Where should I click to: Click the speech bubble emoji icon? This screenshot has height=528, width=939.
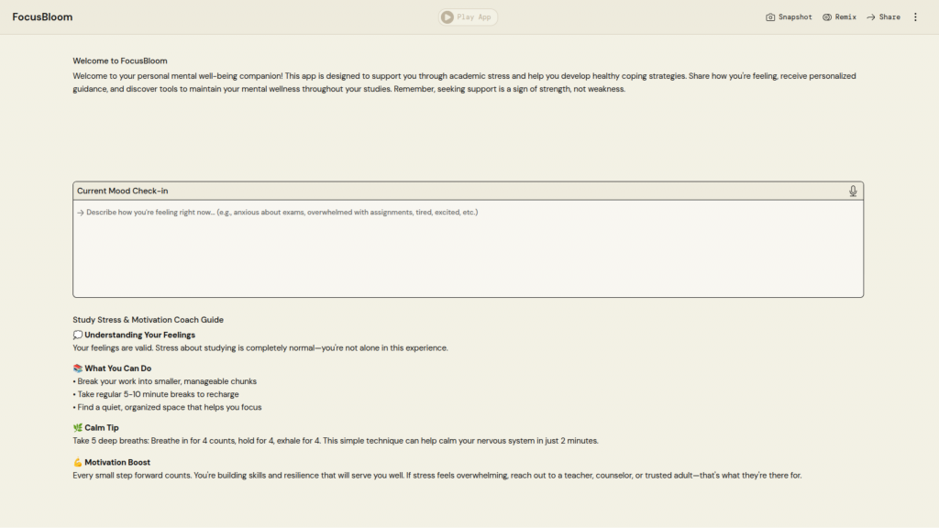coord(78,335)
